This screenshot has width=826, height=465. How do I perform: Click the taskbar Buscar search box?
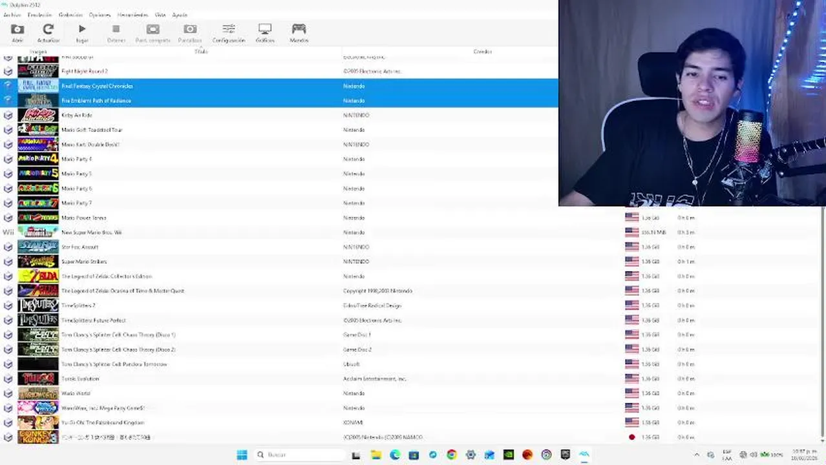[299, 455]
